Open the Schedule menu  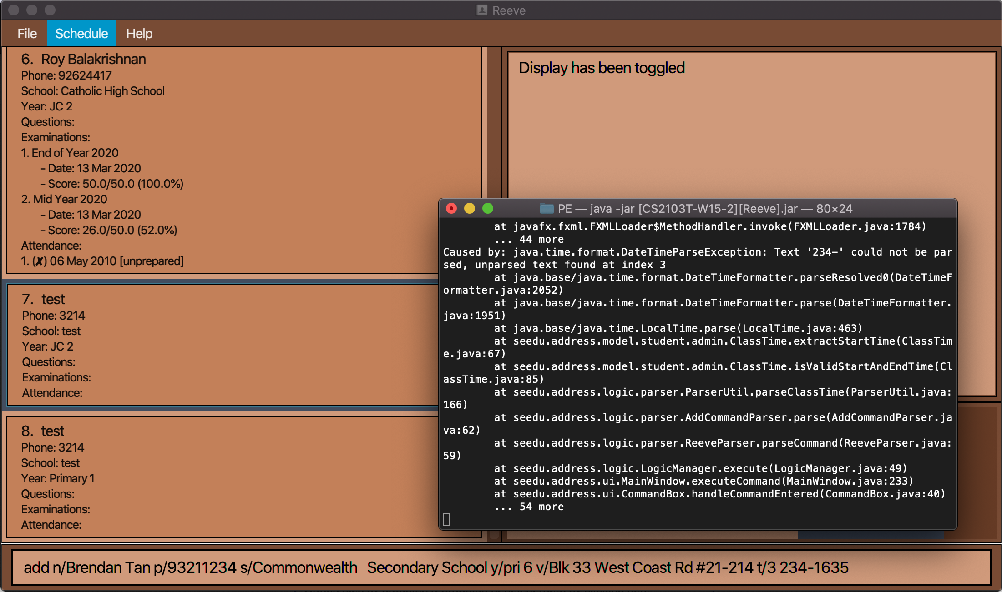pyautogui.click(x=81, y=34)
